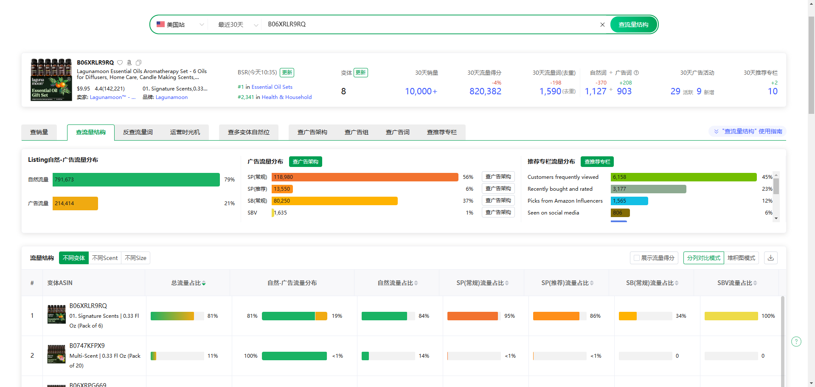Click the 30天销量 value 10,000+
This screenshot has width=815, height=387.
[x=421, y=91]
